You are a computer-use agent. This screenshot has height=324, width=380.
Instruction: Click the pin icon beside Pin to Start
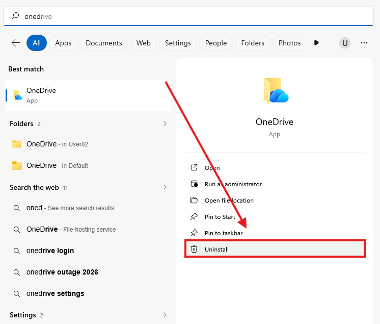click(194, 216)
